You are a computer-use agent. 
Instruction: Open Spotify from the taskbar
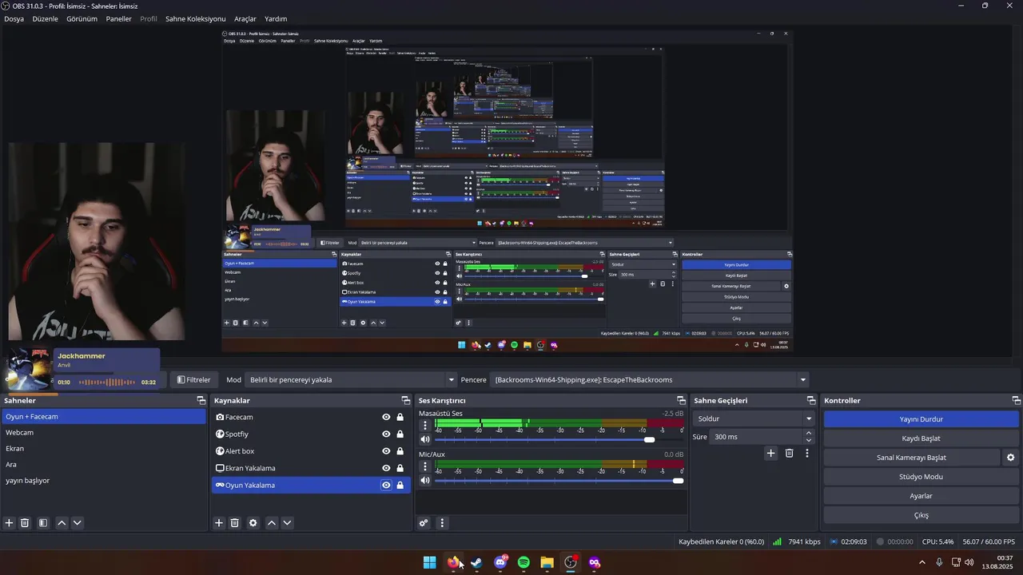523,562
